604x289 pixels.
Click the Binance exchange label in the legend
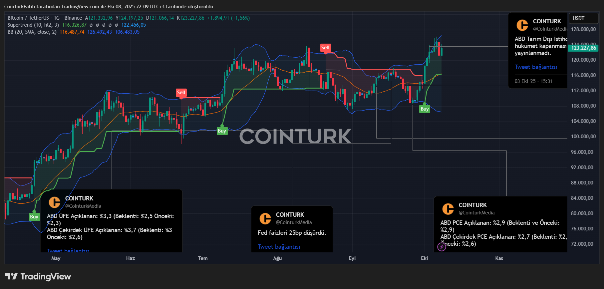click(x=73, y=18)
